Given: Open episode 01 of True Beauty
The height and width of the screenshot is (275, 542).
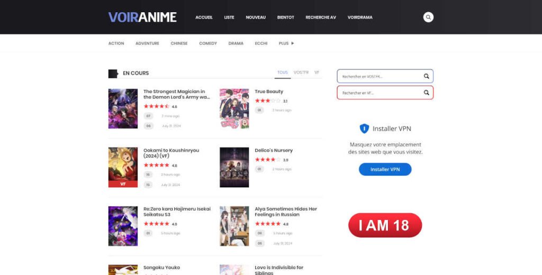Looking at the screenshot, I should [x=259, y=110].
